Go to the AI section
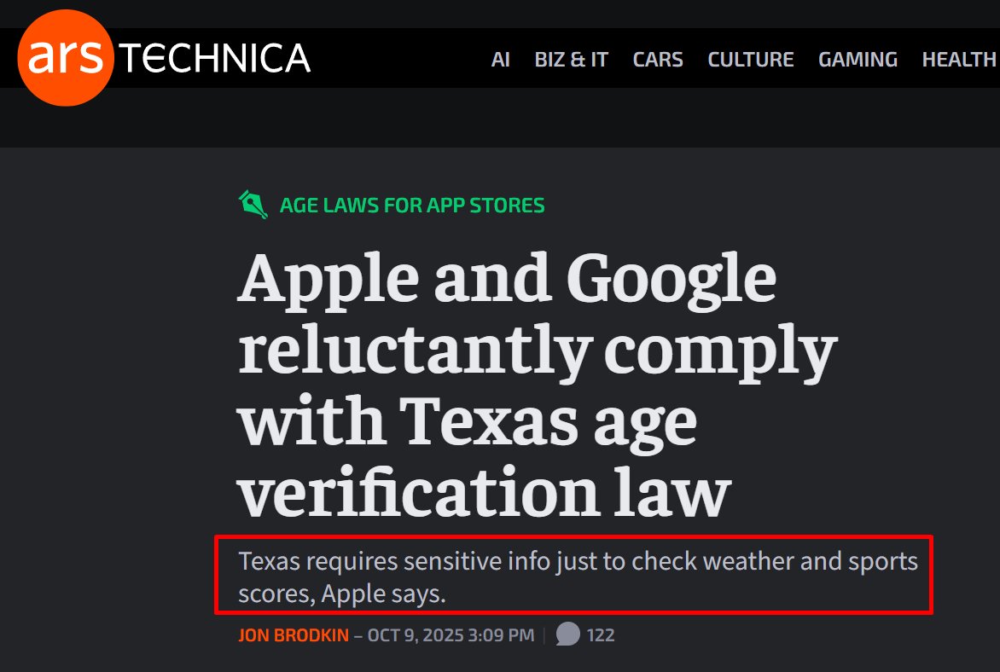This screenshot has width=1000, height=672. [x=501, y=60]
